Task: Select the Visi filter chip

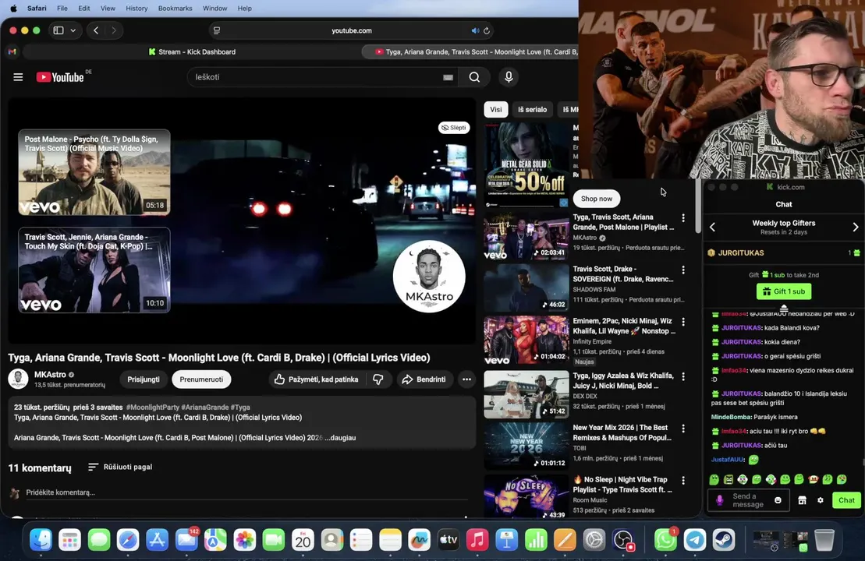Action: click(496, 109)
